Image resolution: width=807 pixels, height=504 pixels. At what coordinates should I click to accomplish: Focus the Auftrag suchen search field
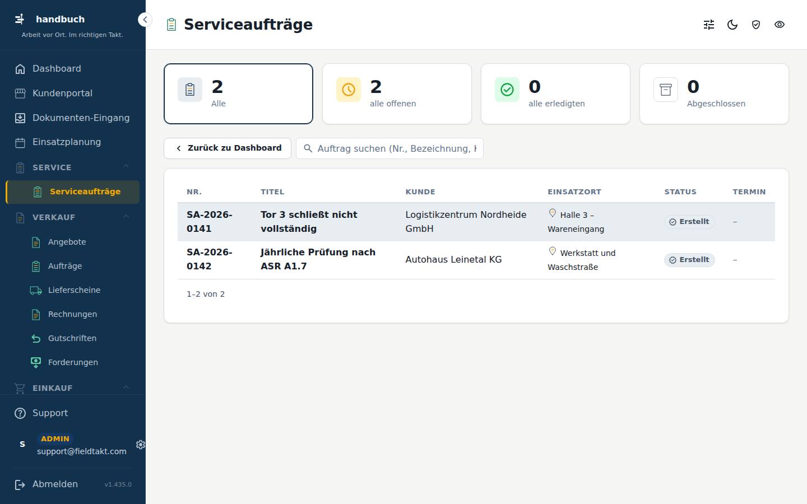coord(389,148)
